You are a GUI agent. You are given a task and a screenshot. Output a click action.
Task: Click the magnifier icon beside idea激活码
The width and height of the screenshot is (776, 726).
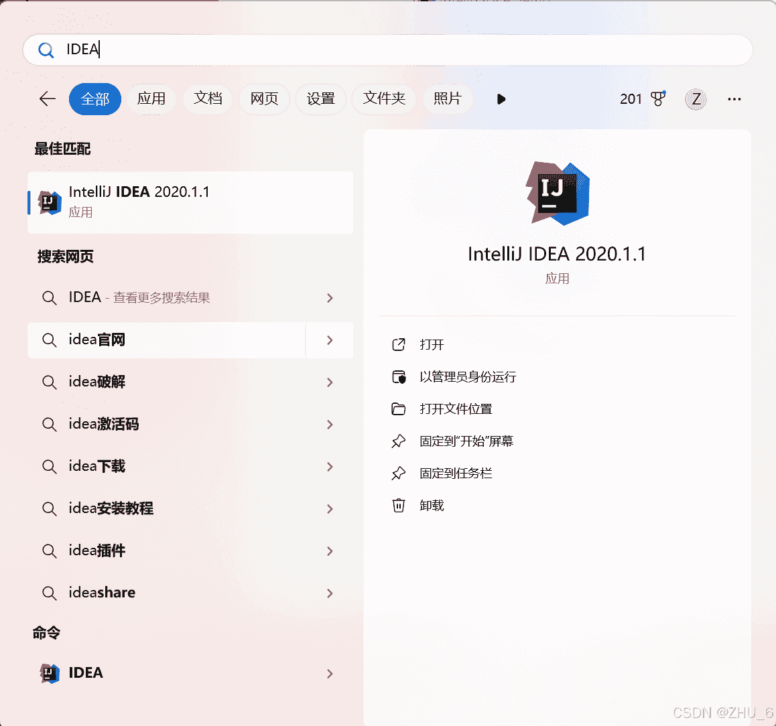pos(49,425)
